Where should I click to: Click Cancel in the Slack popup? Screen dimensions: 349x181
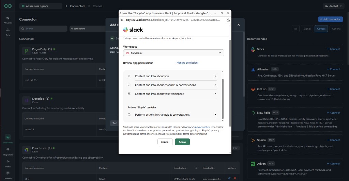[x=165, y=142]
